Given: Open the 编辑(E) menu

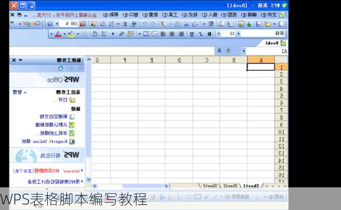Looking at the screenshot, I should pyautogui.click(x=249, y=15).
